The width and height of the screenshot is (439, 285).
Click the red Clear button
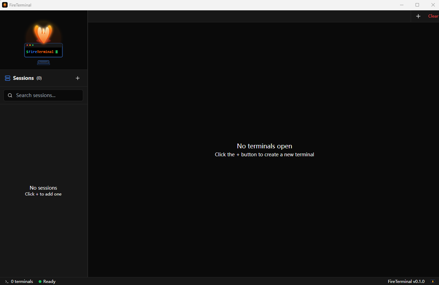(433, 16)
